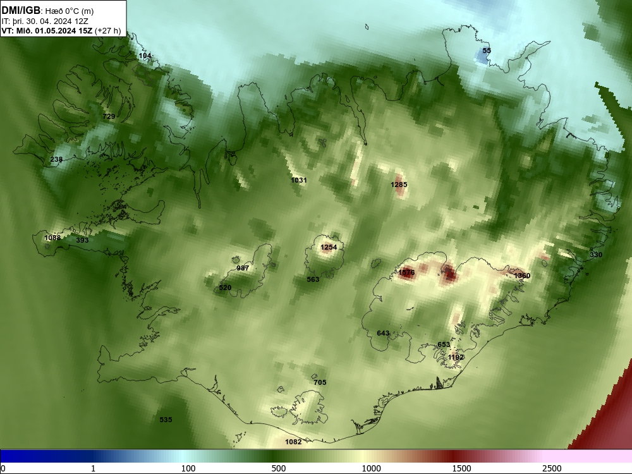
Task: Click the 2500 mark on the color scale
Action: 552,468
